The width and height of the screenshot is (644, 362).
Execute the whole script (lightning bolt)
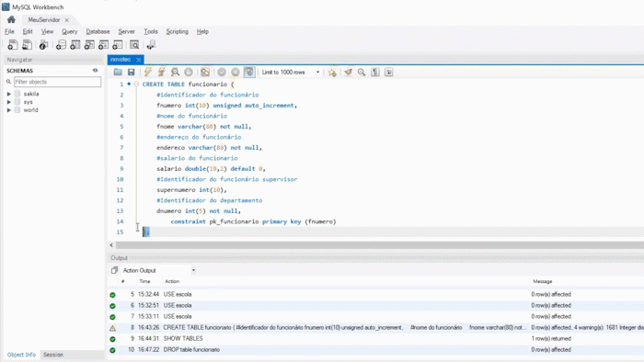pos(148,73)
